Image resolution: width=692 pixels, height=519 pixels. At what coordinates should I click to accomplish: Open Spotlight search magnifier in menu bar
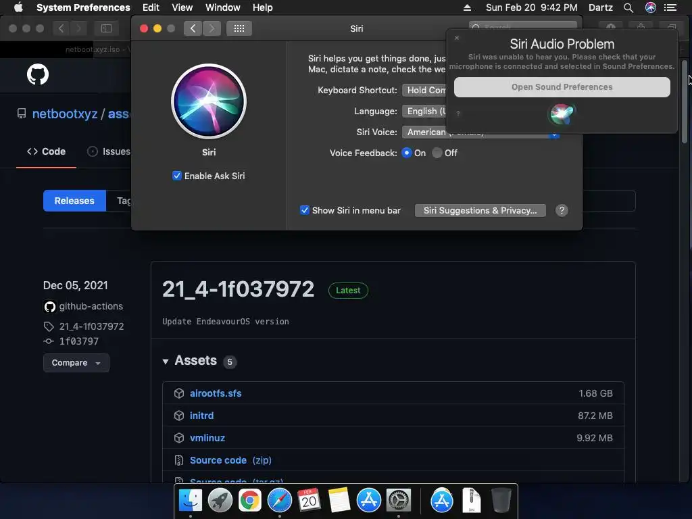628,7
